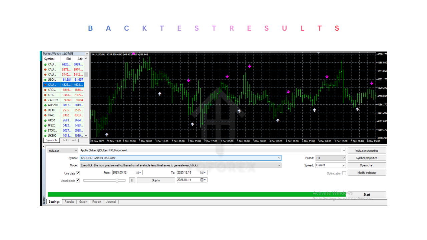Toggle the Use date checkbox
This screenshot has height=240, width=427.
pyautogui.click(x=78, y=173)
